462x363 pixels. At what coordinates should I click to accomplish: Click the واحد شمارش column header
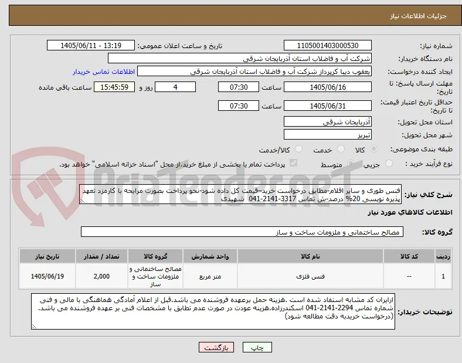pos(210,256)
